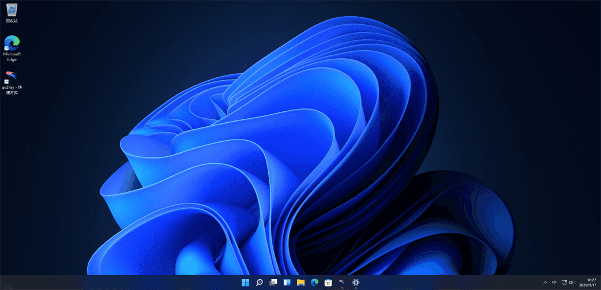Open taskbar Search magnifier

point(260,283)
